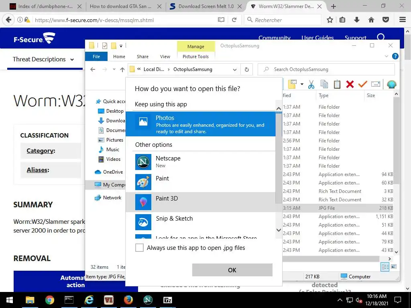Open the User Guides link
This screenshot has height=308, width=411.
317,38
